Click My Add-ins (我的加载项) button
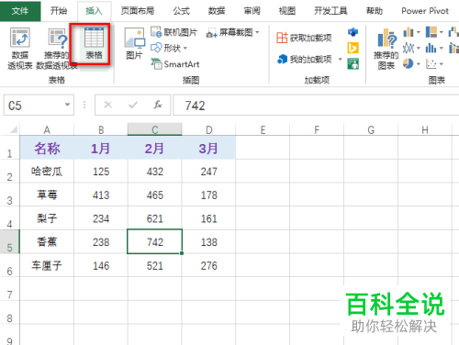 point(305,59)
